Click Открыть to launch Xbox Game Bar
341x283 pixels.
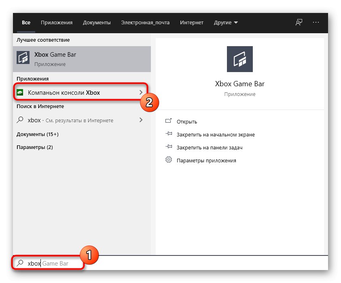point(187,121)
